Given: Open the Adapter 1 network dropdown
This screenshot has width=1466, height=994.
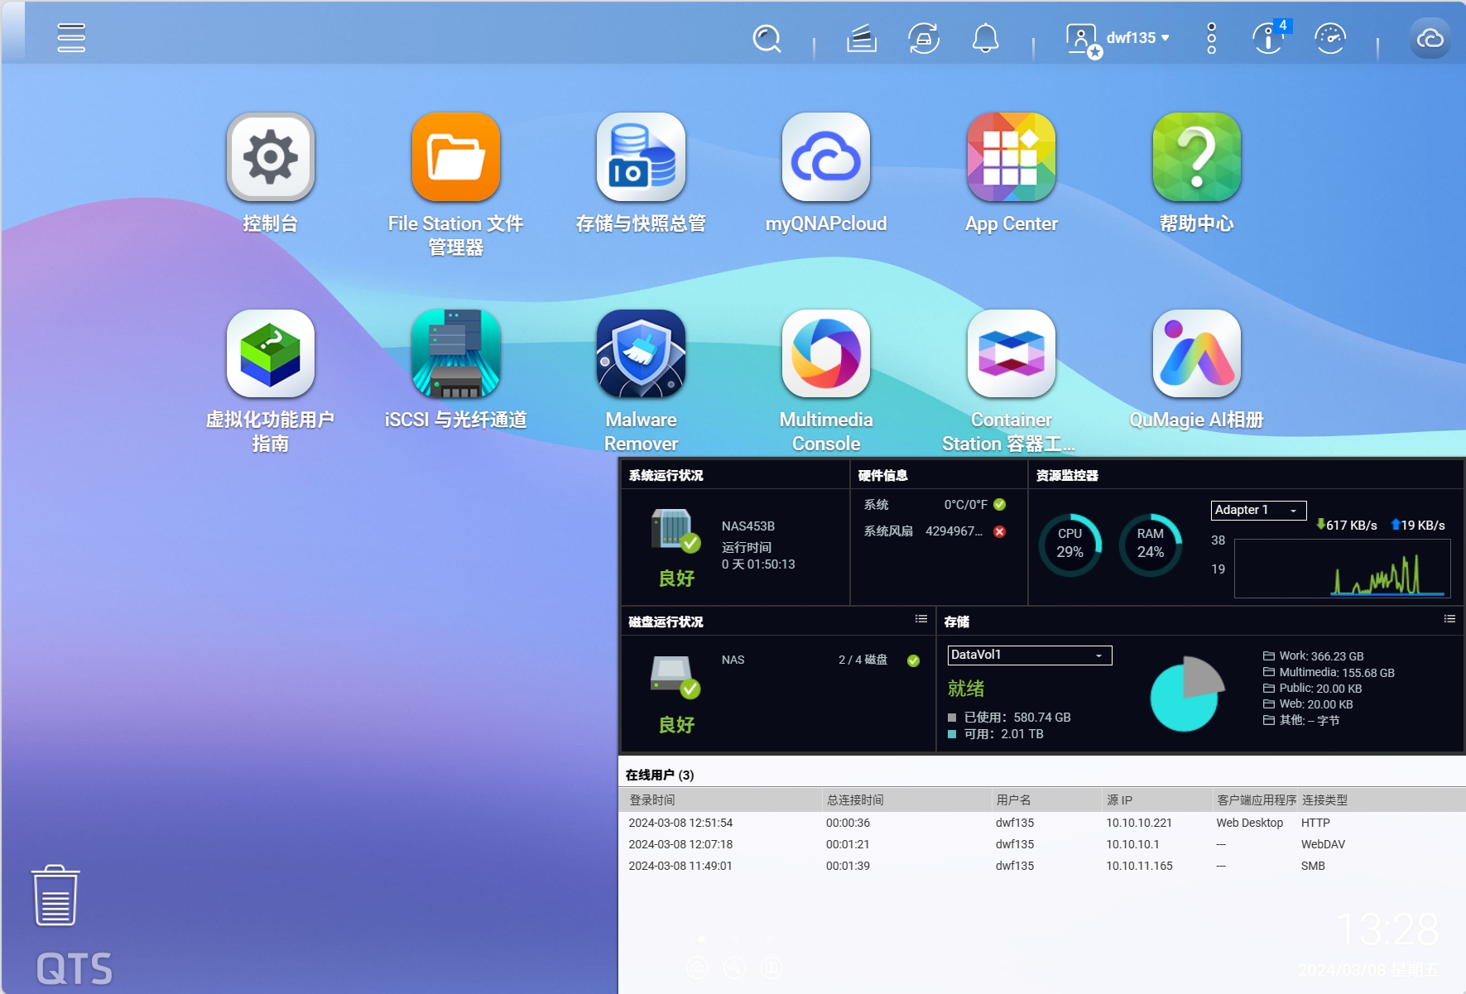Looking at the screenshot, I should pos(1258,510).
